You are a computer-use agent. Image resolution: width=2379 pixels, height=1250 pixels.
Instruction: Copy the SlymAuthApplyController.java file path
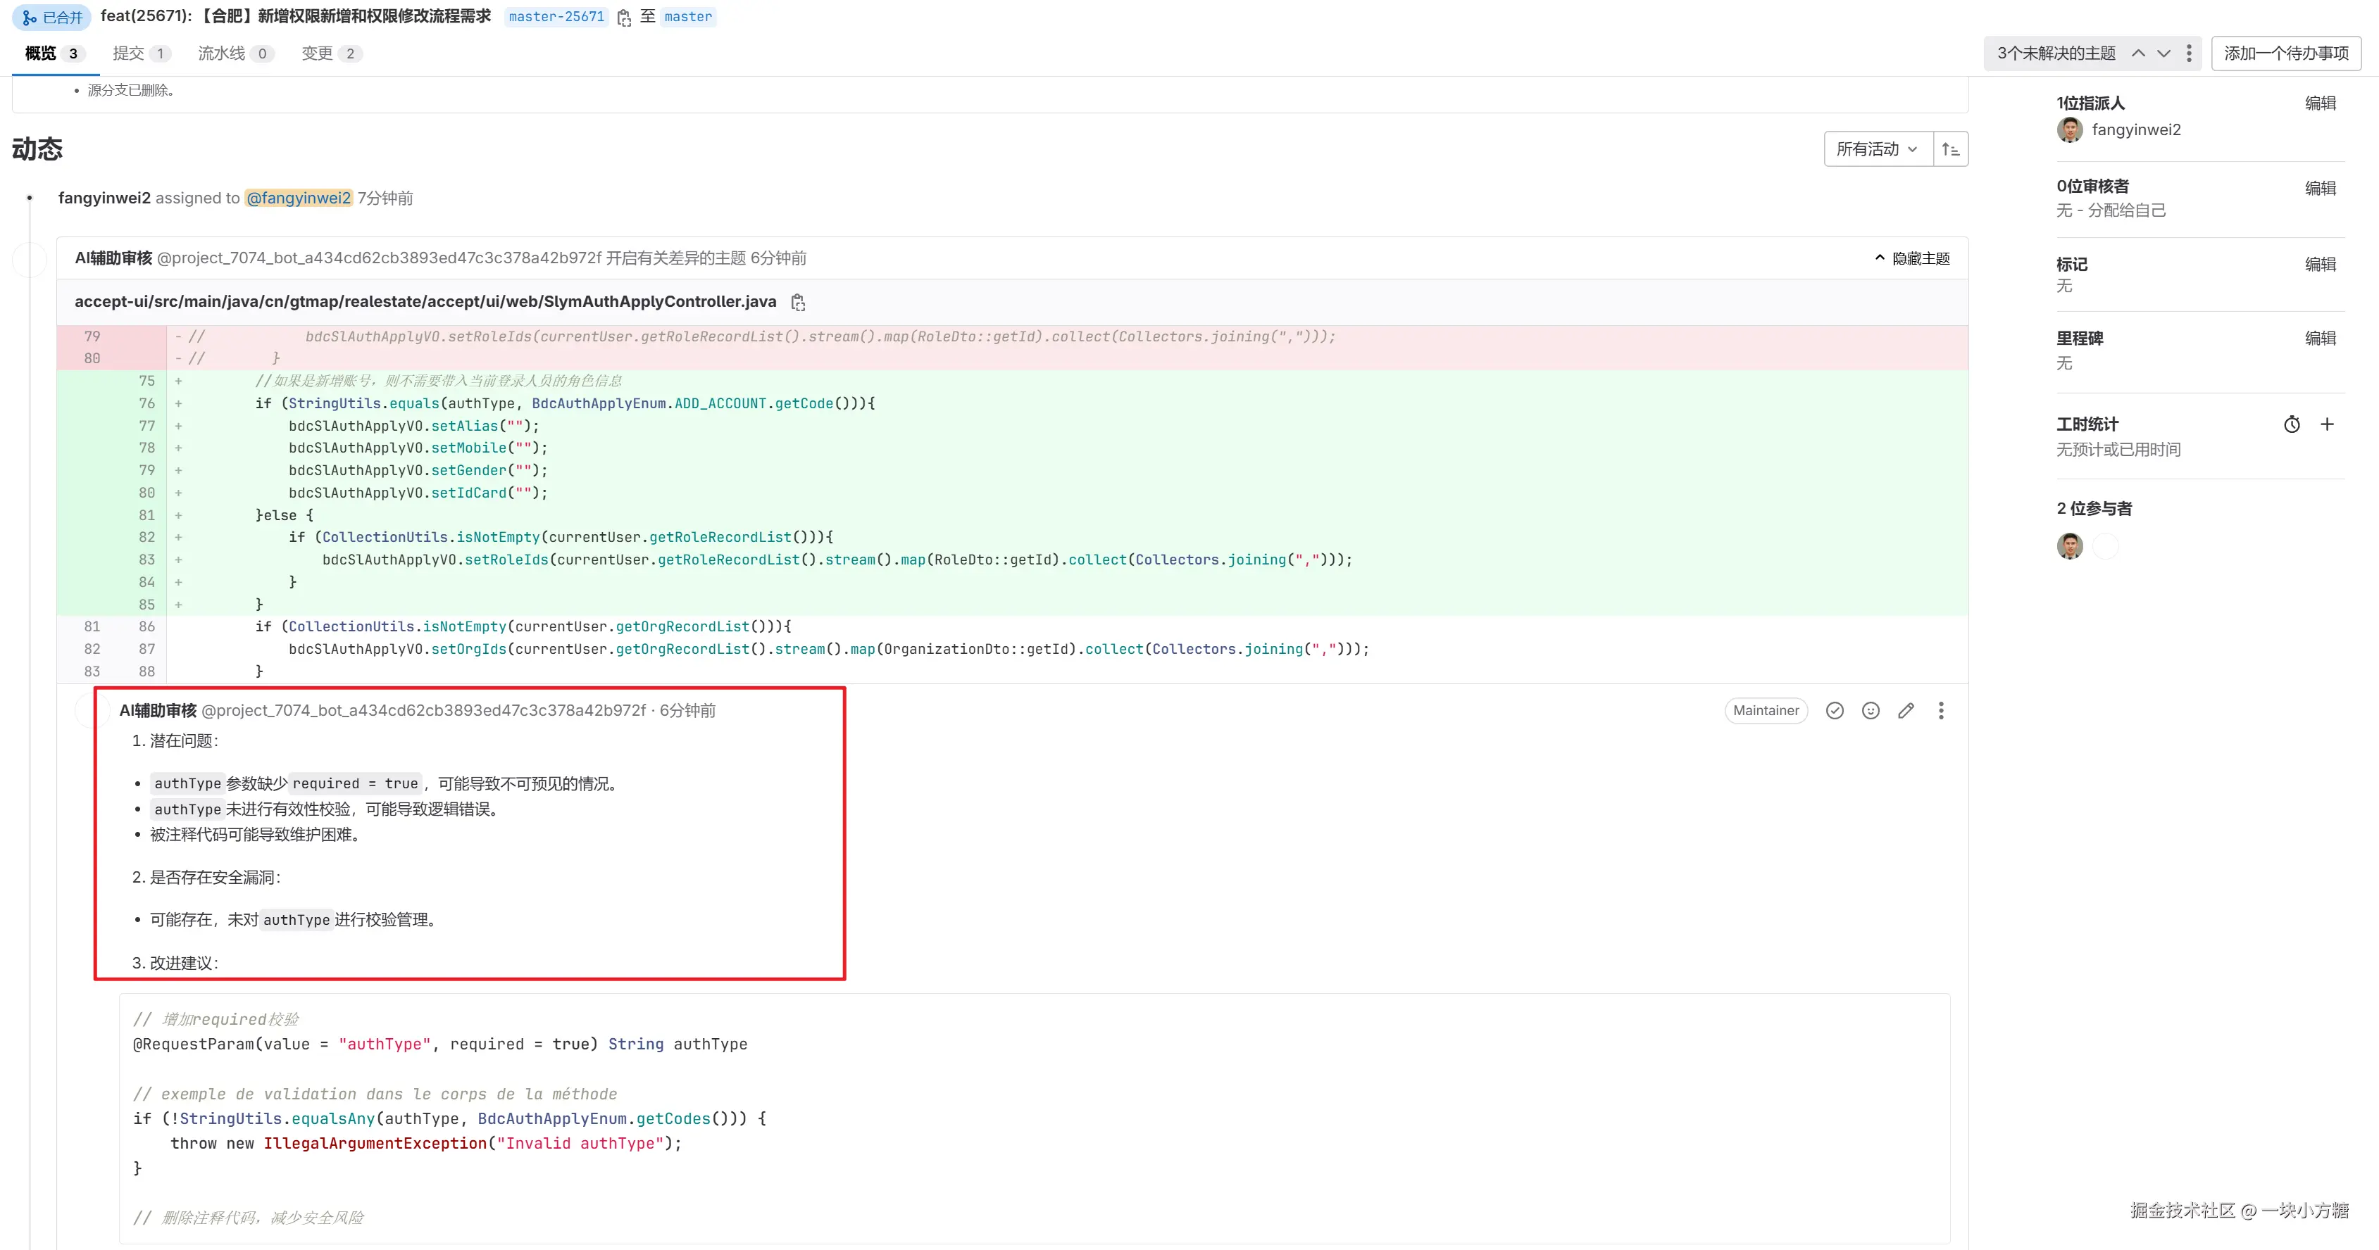[798, 302]
